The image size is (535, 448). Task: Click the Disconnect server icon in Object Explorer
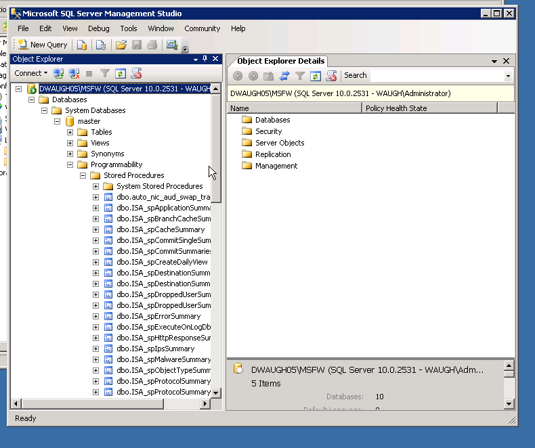click(x=74, y=73)
